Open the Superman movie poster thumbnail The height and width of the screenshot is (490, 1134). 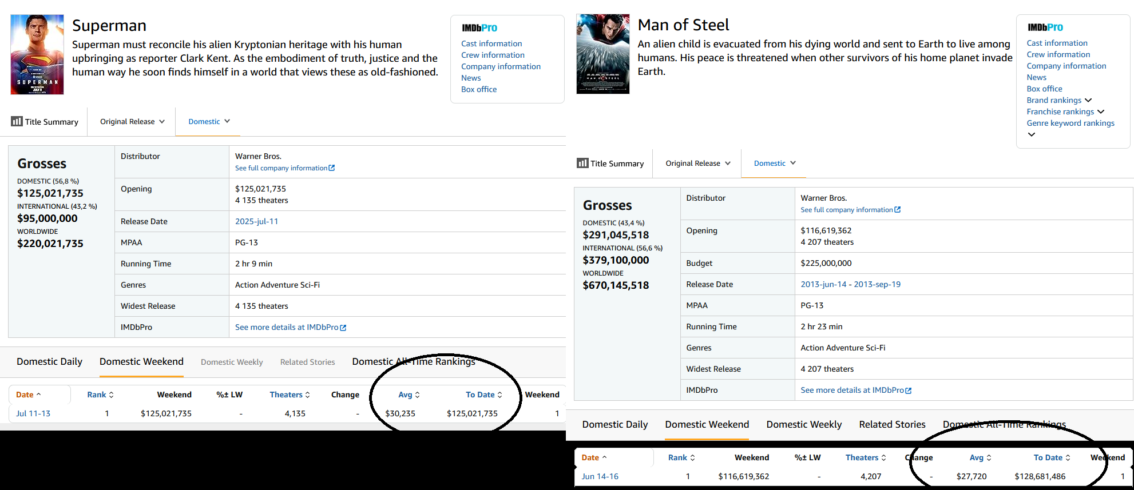pyautogui.click(x=37, y=54)
